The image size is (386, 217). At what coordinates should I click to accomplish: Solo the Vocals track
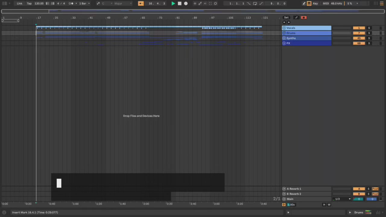click(369, 28)
